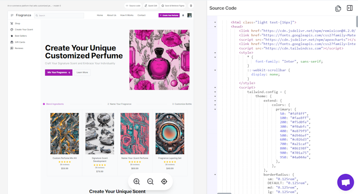Open the Source code view button
Image resolution: width=358 pixels, height=194 pixels.
pos(133,6)
